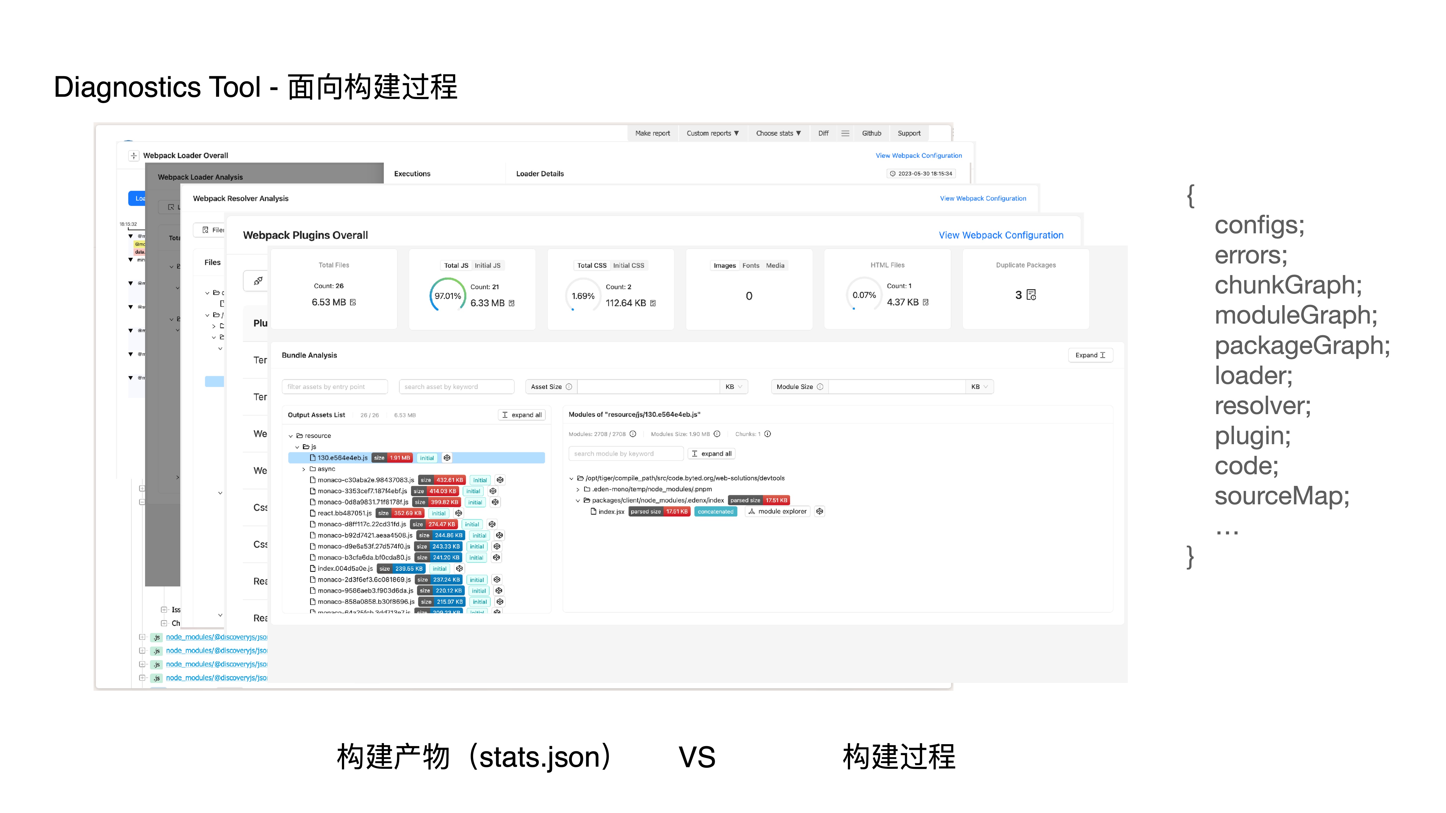Click the codepen icon for react.bb487051.js
The image size is (1446, 813).
click(459, 513)
